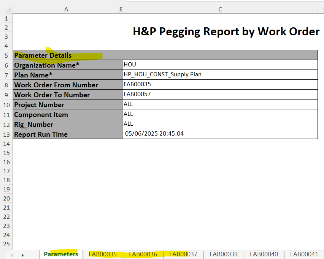Click the report title 'H&P Pegging Report by Work Order'
The height and width of the screenshot is (259, 324).
point(226,32)
